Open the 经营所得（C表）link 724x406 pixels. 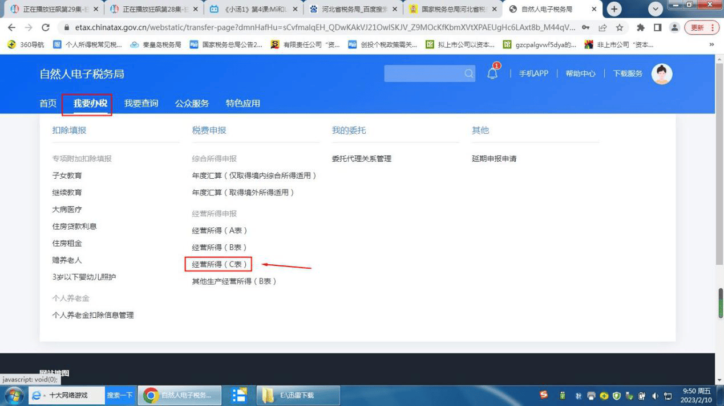point(219,264)
